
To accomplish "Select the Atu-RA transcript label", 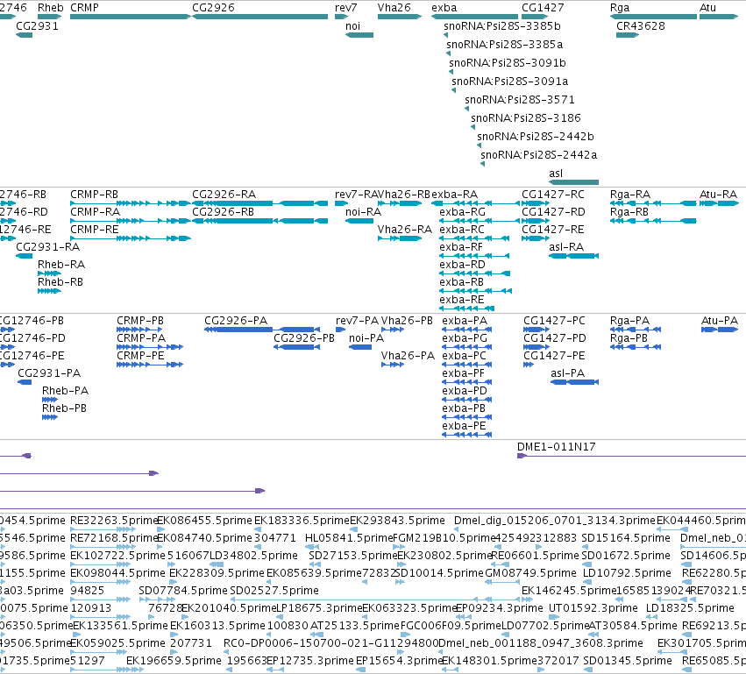I will 718,195.
